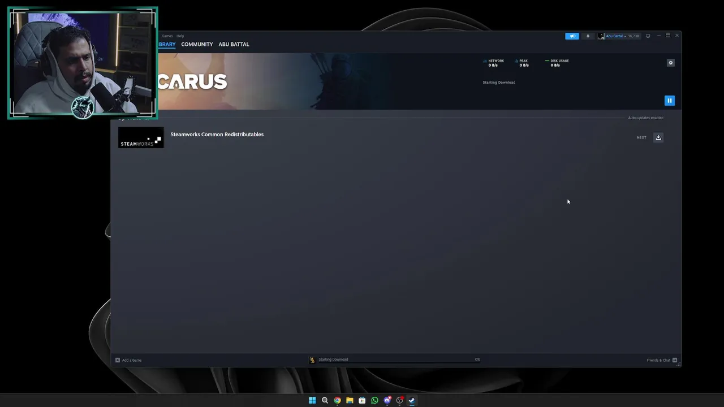Click the DISK USAGE 0 B/s stat

(x=557, y=63)
